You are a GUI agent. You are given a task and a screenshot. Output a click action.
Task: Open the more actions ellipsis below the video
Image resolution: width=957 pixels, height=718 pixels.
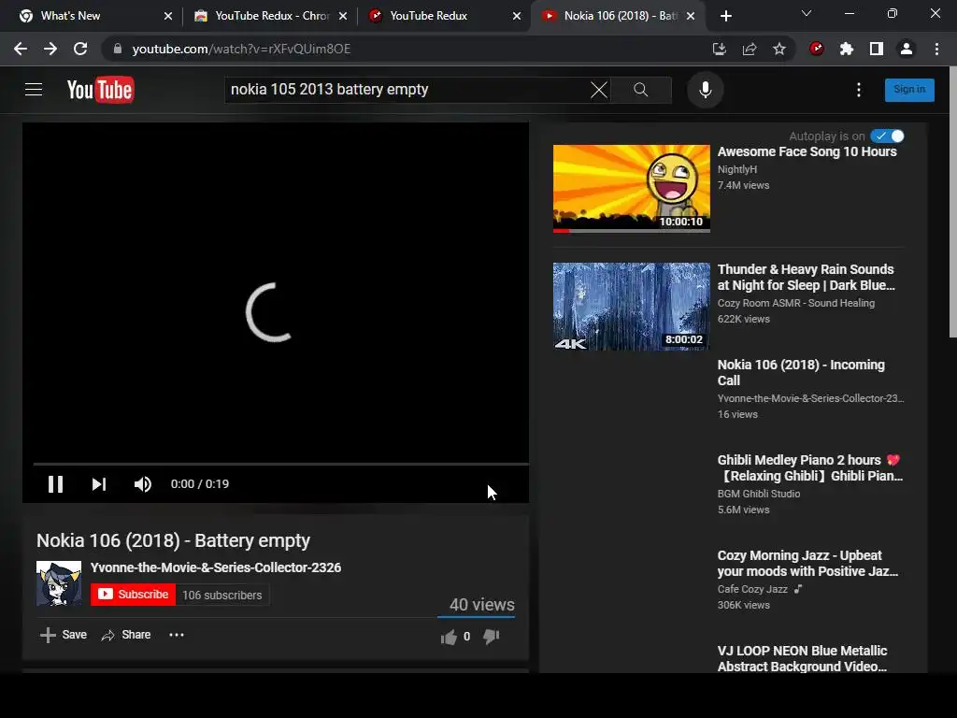tap(177, 635)
